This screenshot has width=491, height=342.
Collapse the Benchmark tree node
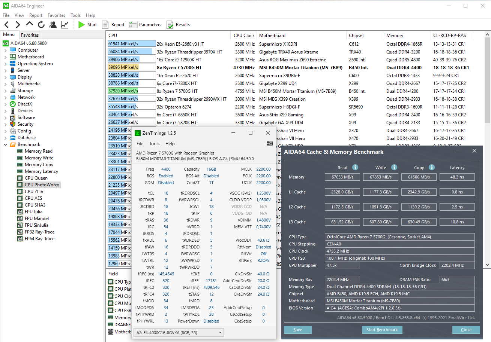click(x=5, y=144)
